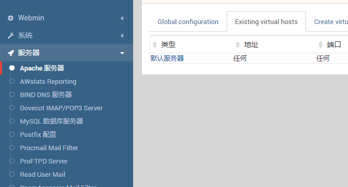Click the 类型 column header
Screen dimensions: 348x187
[x=168, y=44]
